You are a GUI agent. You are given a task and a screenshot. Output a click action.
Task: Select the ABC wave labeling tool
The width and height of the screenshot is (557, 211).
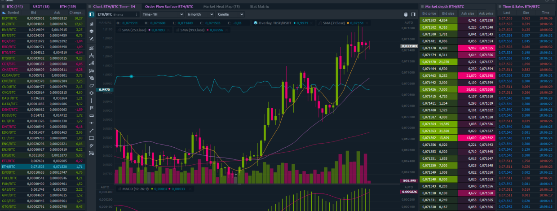click(92, 47)
